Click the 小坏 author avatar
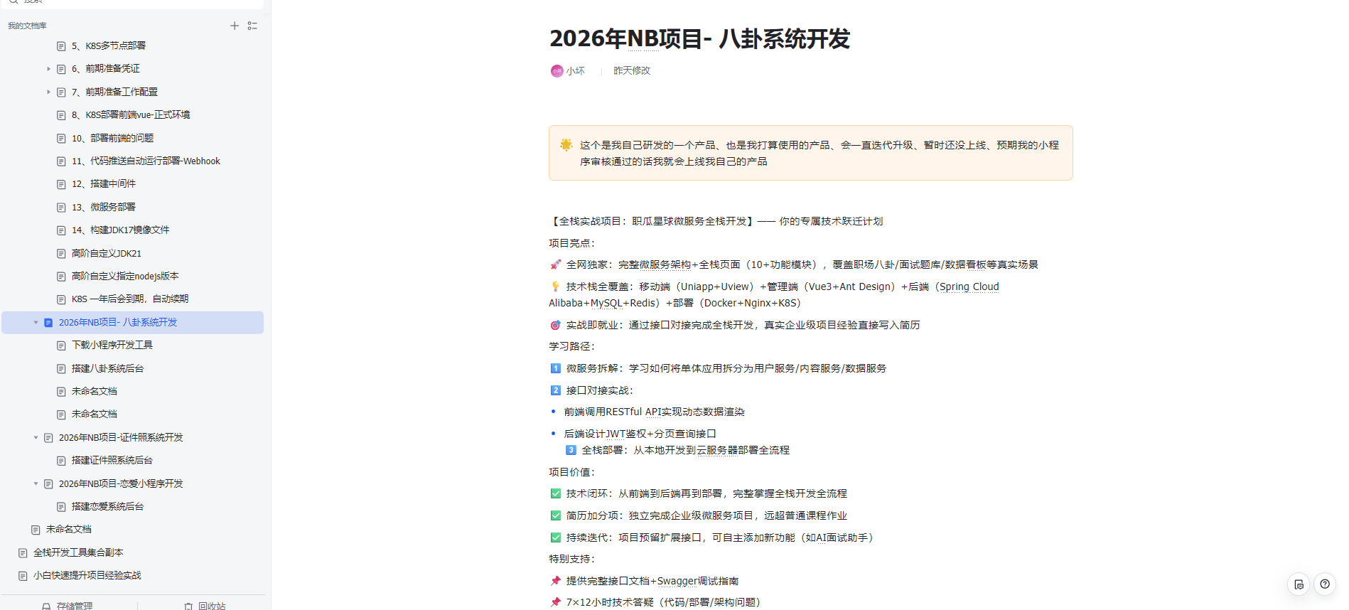 pyautogui.click(x=557, y=71)
